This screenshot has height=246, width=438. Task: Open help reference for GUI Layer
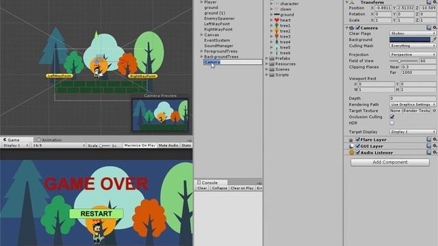point(429,146)
